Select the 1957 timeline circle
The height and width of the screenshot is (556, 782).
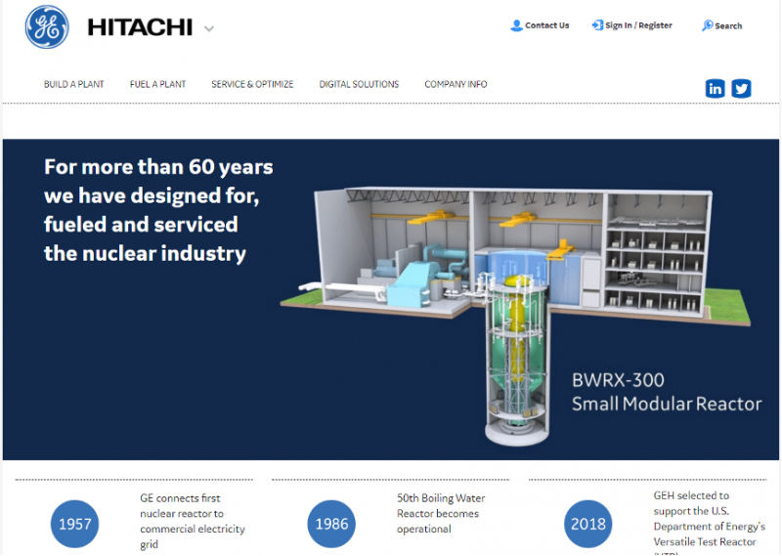pyautogui.click(x=75, y=524)
